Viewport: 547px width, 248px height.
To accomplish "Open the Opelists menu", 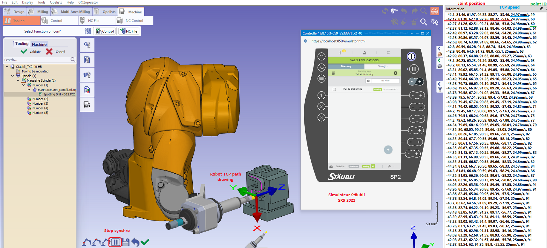I will pos(56,2).
